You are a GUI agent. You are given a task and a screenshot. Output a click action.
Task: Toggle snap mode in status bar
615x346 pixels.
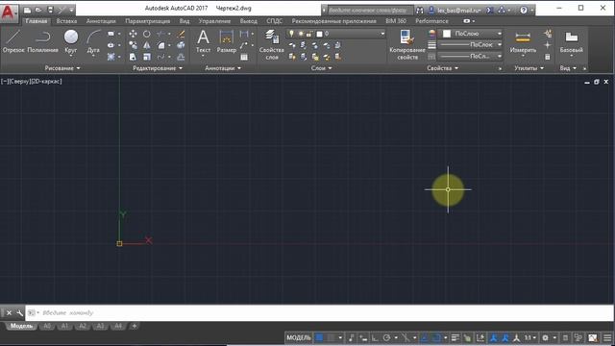(x=331, y=337)
